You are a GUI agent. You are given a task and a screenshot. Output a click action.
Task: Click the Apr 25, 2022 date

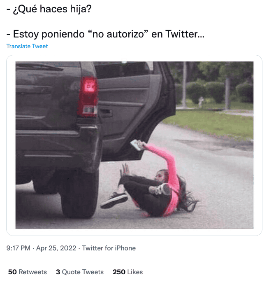coord(56,248)
